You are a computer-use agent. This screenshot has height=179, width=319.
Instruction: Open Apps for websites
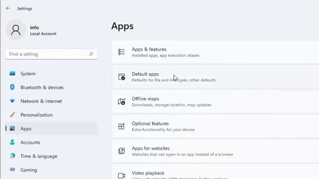pyautogui.click(x=216, y=151)
